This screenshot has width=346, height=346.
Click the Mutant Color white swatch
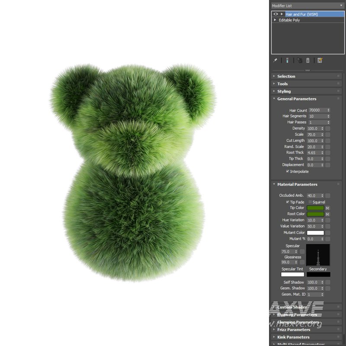point(315,232)
